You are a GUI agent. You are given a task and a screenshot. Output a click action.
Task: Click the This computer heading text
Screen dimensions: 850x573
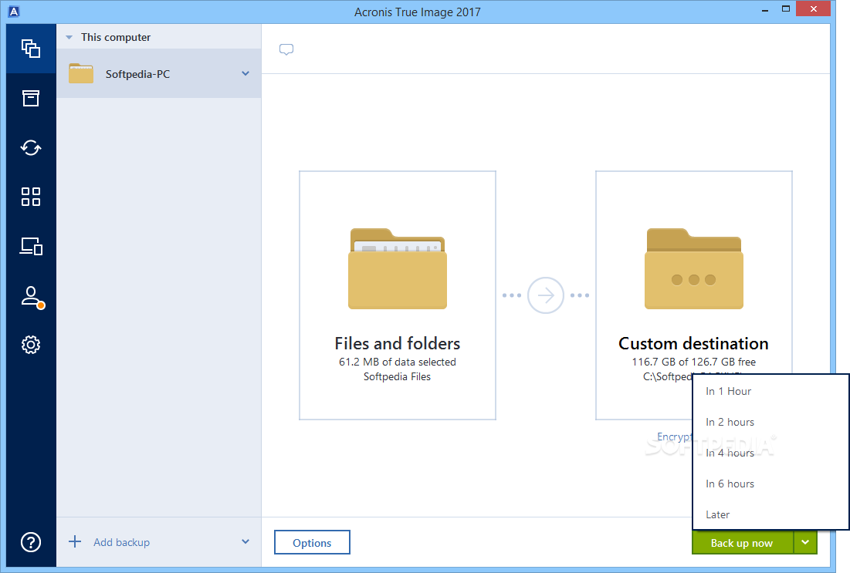(116, 37)
